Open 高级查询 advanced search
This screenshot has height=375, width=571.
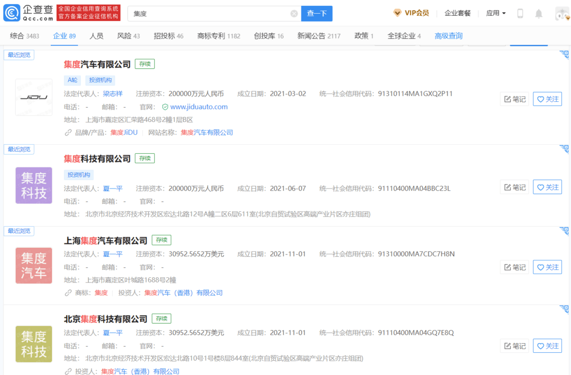pyautogui.click(x=448, y=36)
